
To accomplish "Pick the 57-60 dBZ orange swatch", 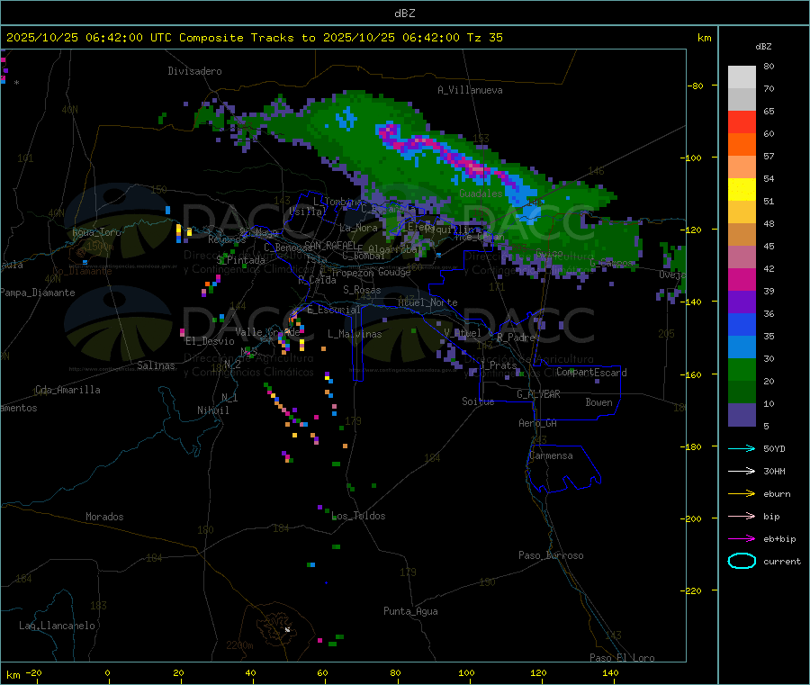I will tap(742, 145).
